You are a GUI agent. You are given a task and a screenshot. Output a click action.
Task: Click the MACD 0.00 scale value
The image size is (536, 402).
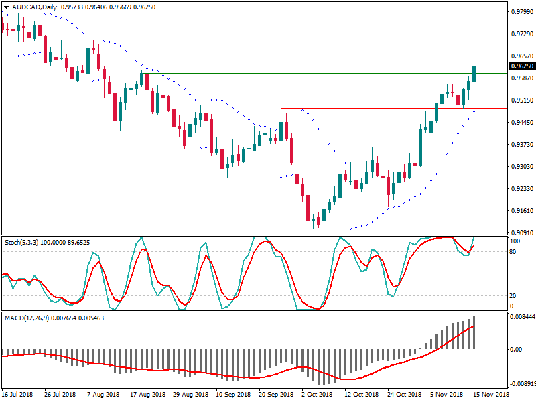[x=516, y=349]
